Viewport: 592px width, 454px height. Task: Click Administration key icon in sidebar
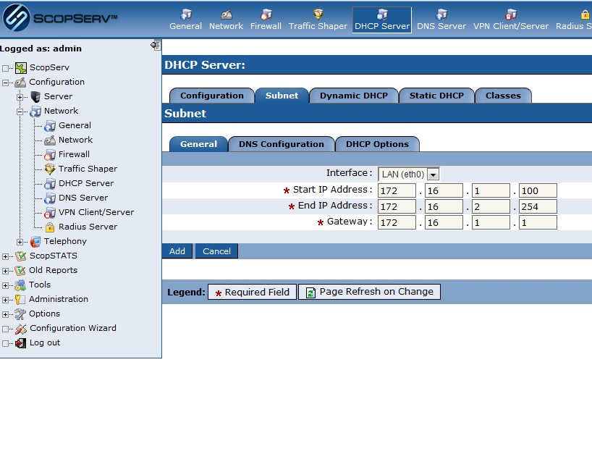click(20, 300)
